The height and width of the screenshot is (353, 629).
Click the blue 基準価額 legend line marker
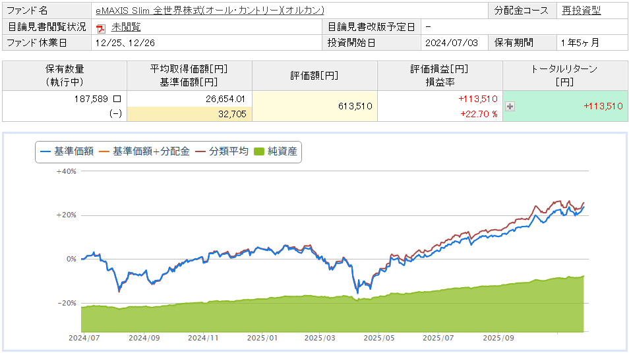[45, 151]
